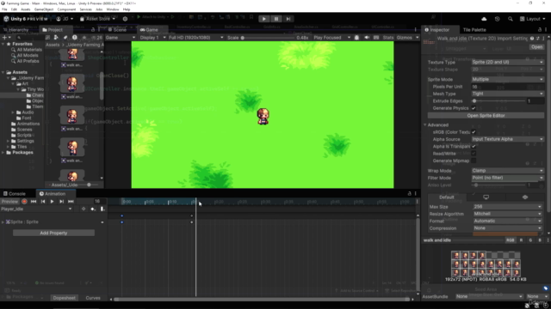Image resolution: width=551 pixels, height=309 pixels.
Task: Open the Full HD resolution dropdown
Action: 195,38
